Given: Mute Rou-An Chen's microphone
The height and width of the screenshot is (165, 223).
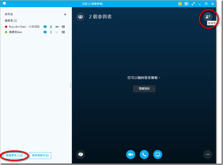Looking at the screenshot, I should click(x=51, y=27).
